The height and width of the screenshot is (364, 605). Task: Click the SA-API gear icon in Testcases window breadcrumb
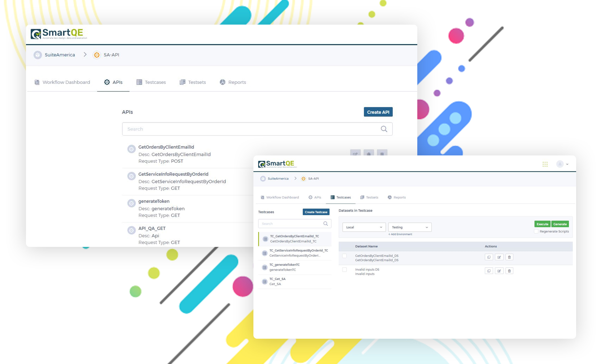tap(304, 179)
